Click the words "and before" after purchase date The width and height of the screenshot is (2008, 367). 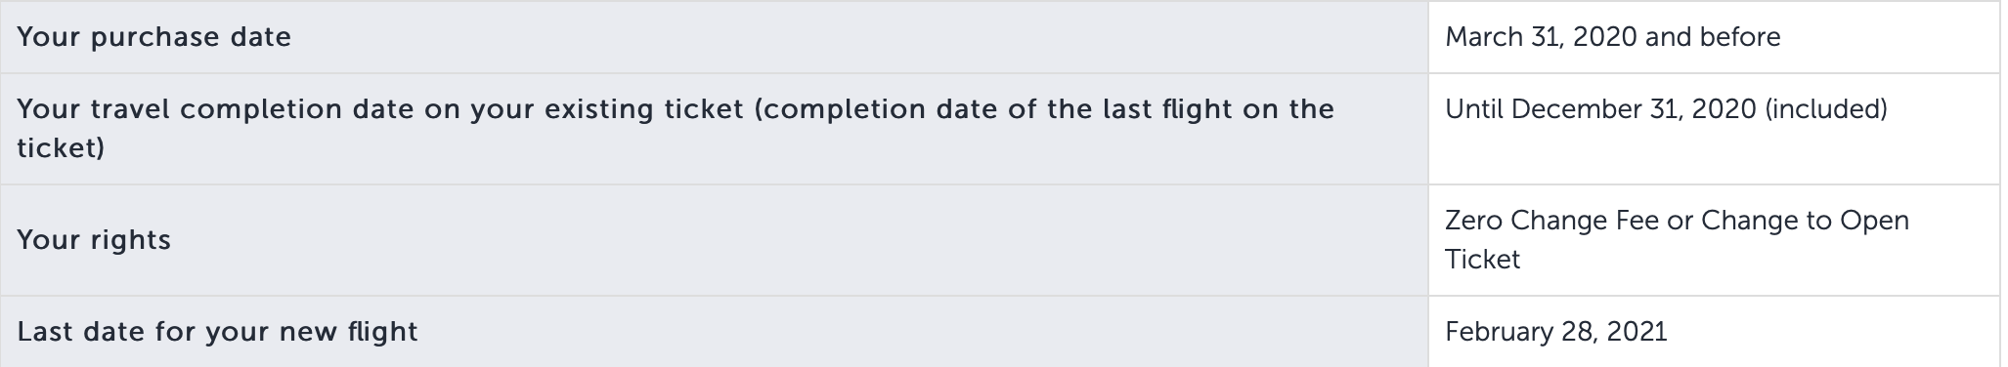coord(1713,37)
